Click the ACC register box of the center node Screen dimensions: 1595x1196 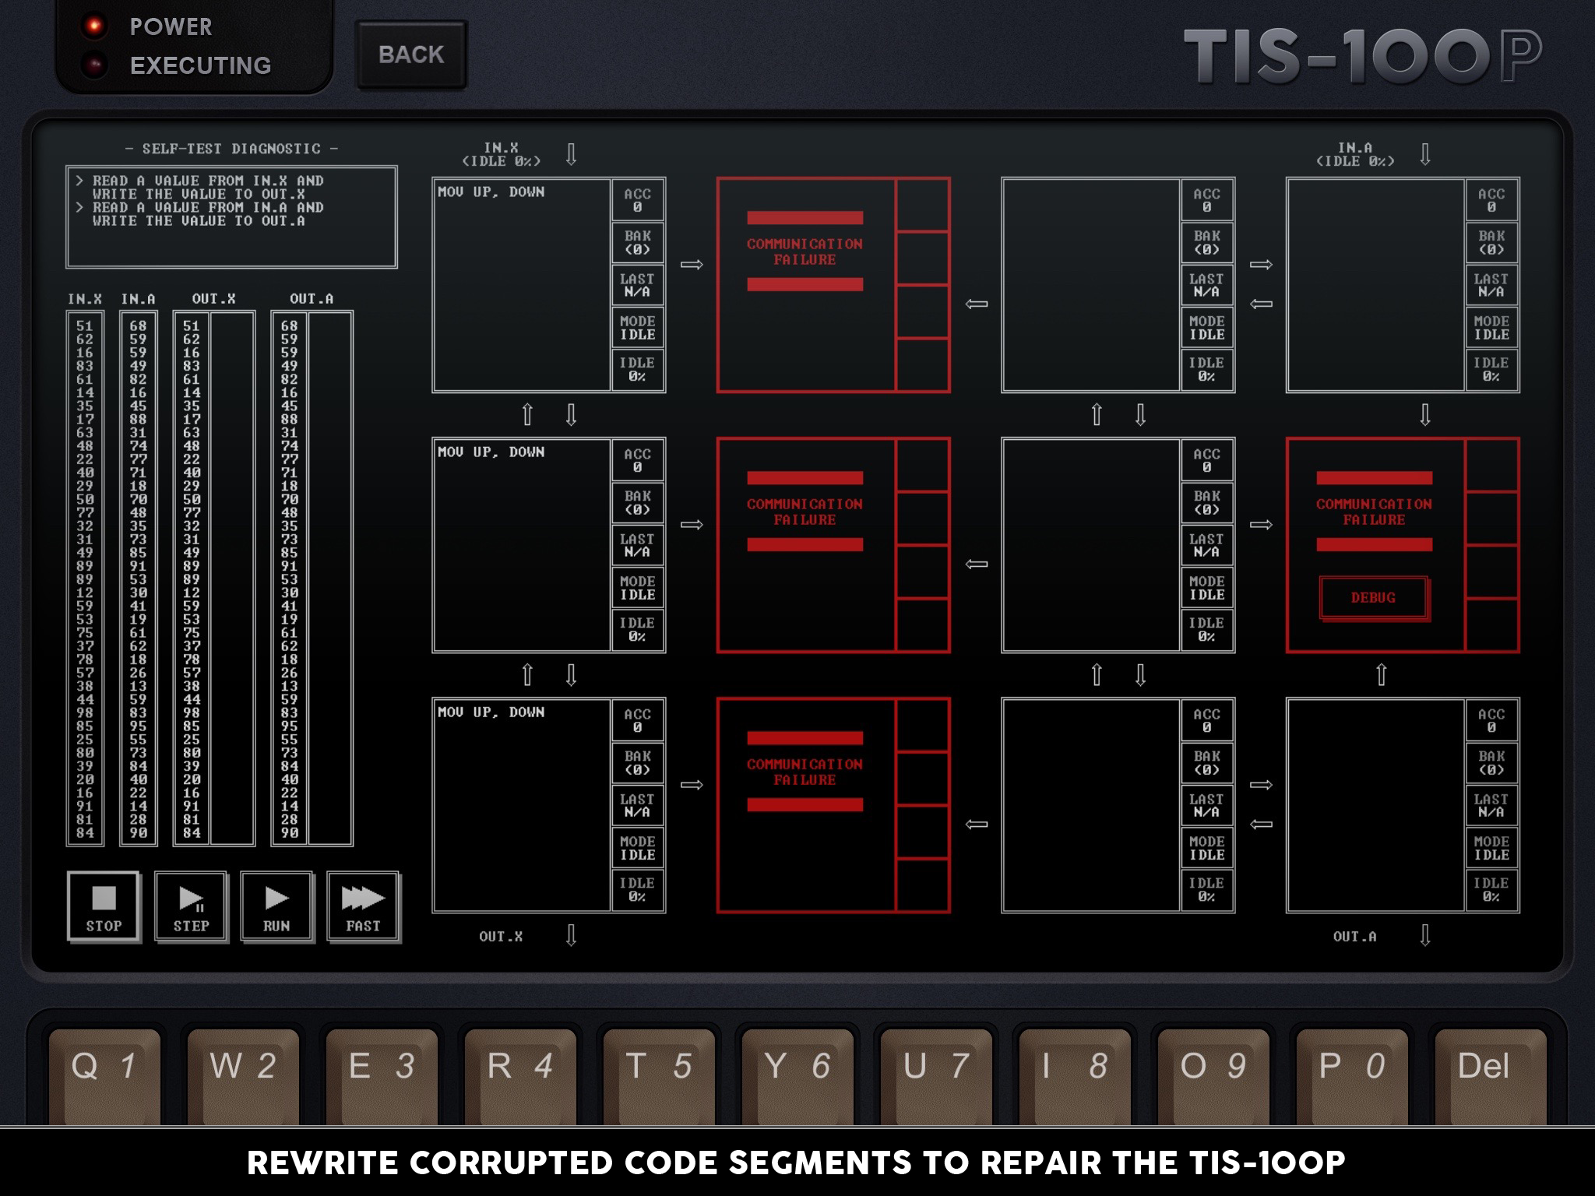[x=1206, y=461]
